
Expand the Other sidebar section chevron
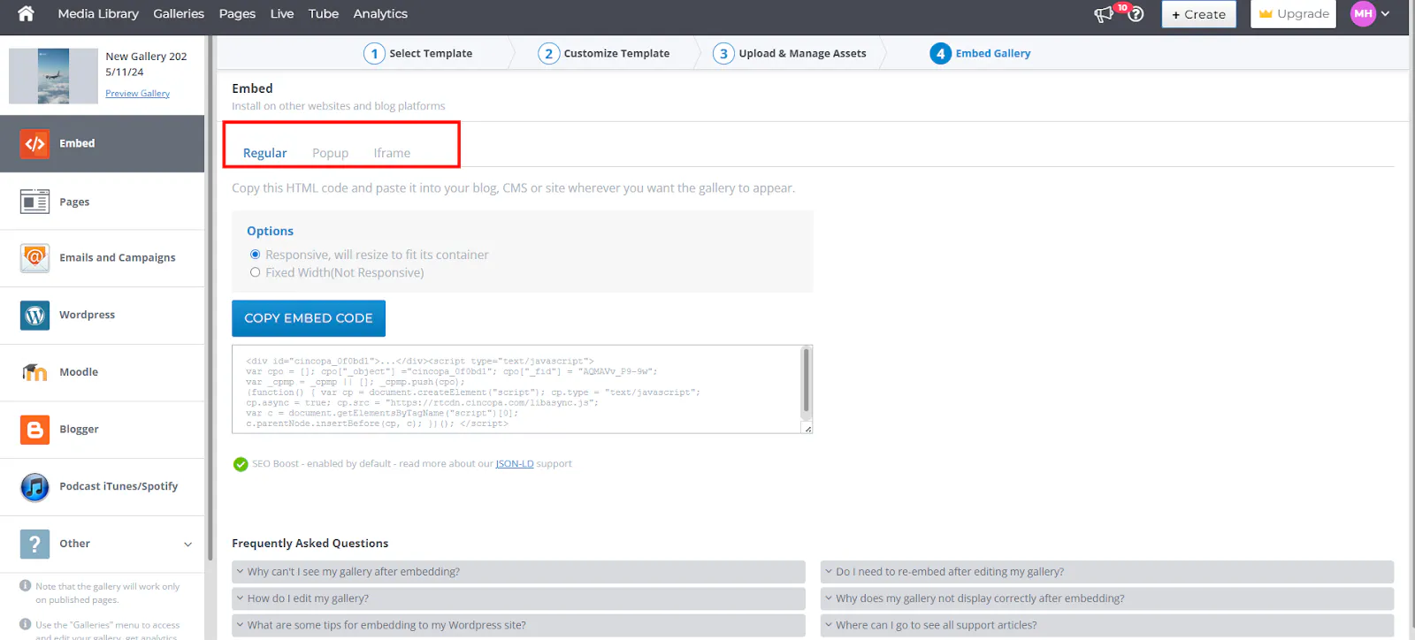tap(187, 545)
